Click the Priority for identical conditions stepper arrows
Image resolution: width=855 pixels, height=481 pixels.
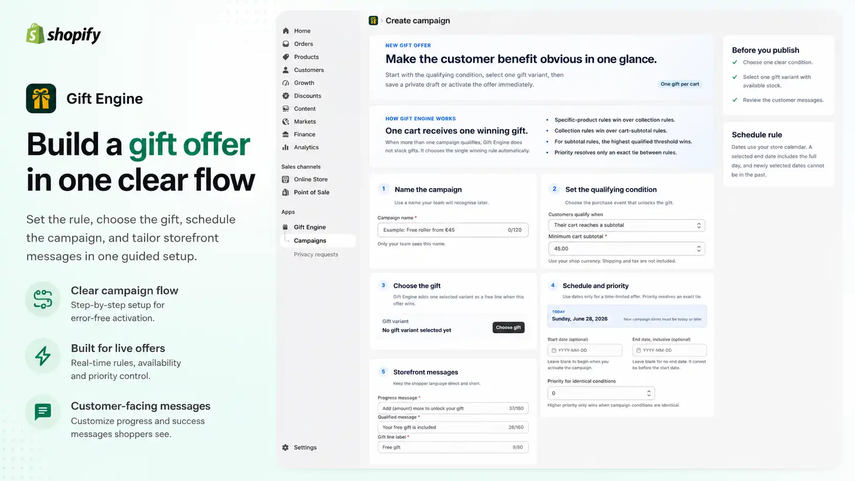click(648, 393)
